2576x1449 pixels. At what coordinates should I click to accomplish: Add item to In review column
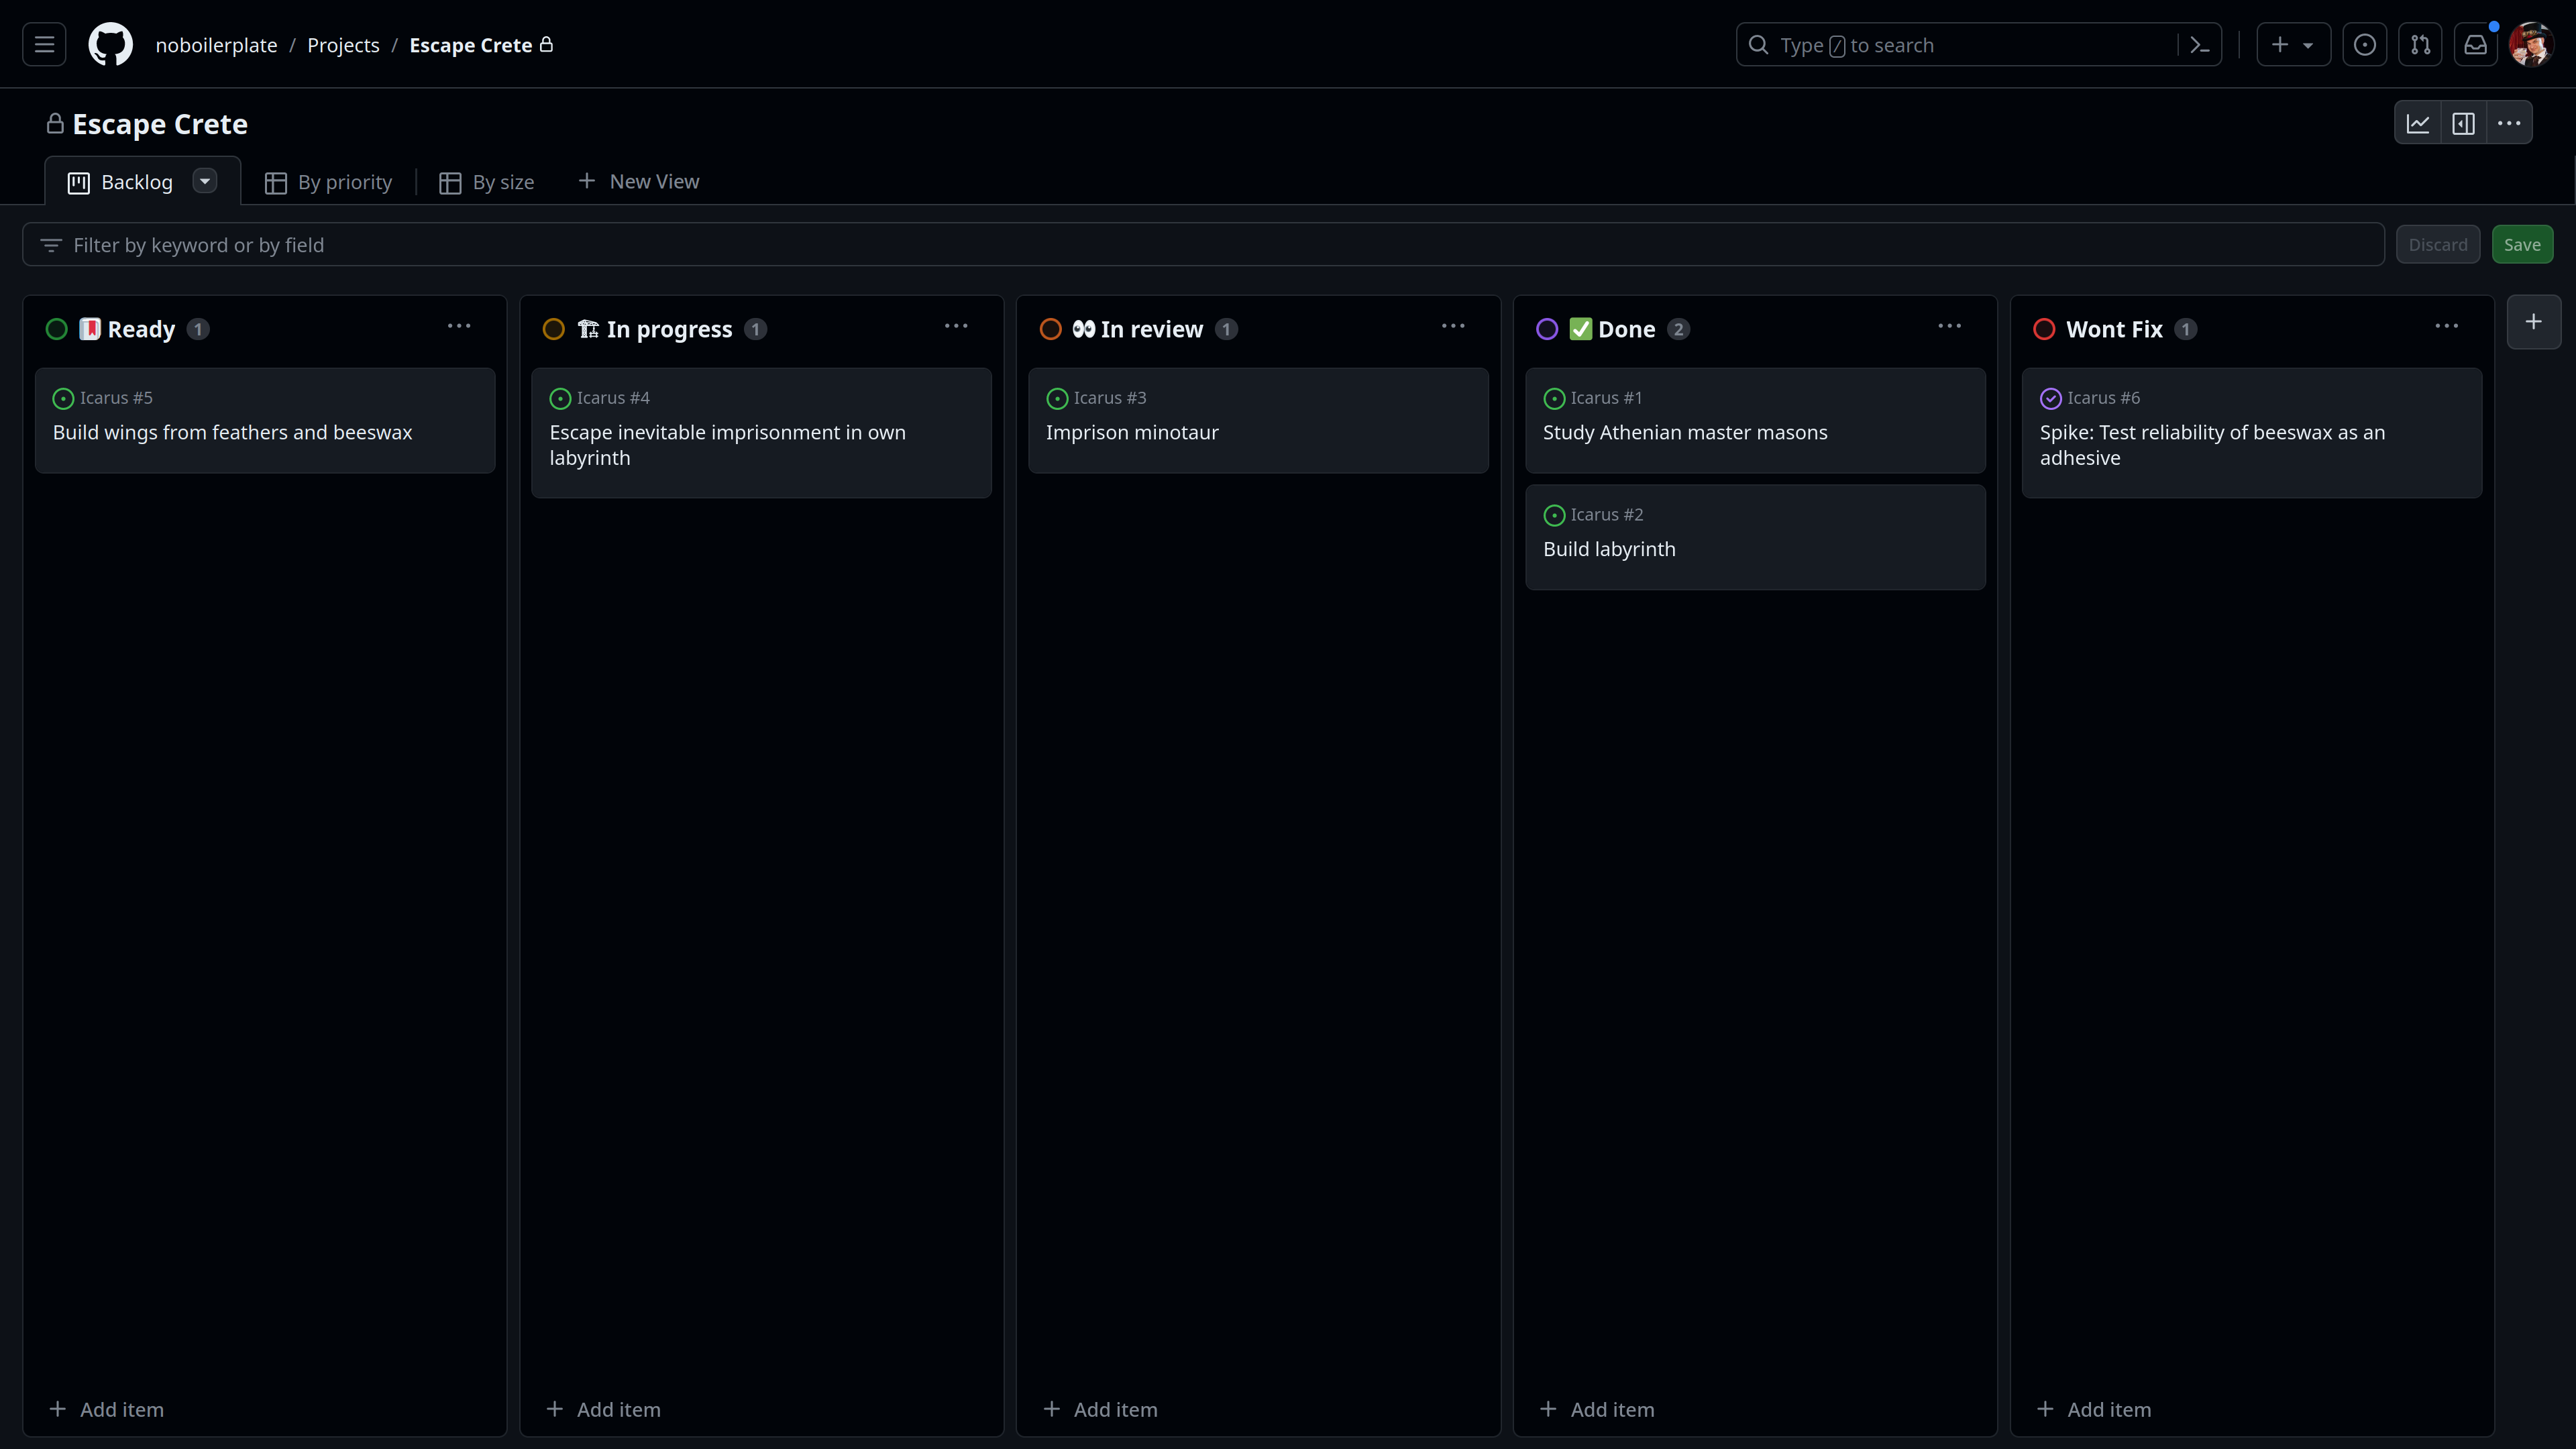pos(1101,1409)
